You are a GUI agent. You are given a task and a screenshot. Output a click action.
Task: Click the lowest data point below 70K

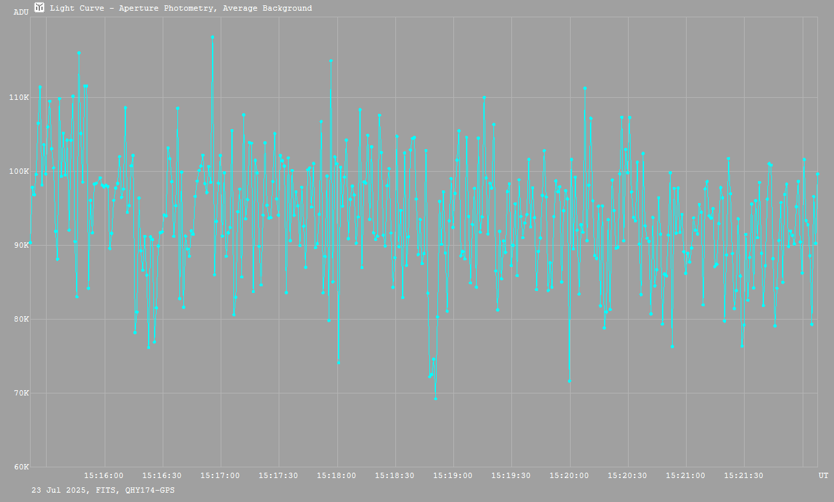pyautogui.click(x=435, y=399)
